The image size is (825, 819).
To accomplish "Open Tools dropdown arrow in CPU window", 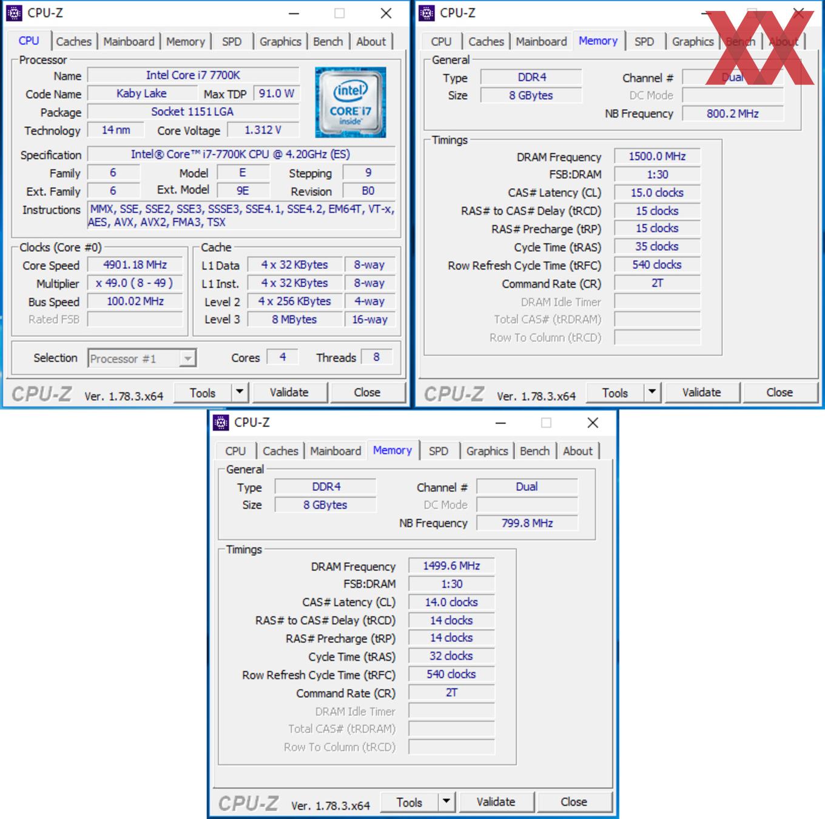I will (240, 392).
